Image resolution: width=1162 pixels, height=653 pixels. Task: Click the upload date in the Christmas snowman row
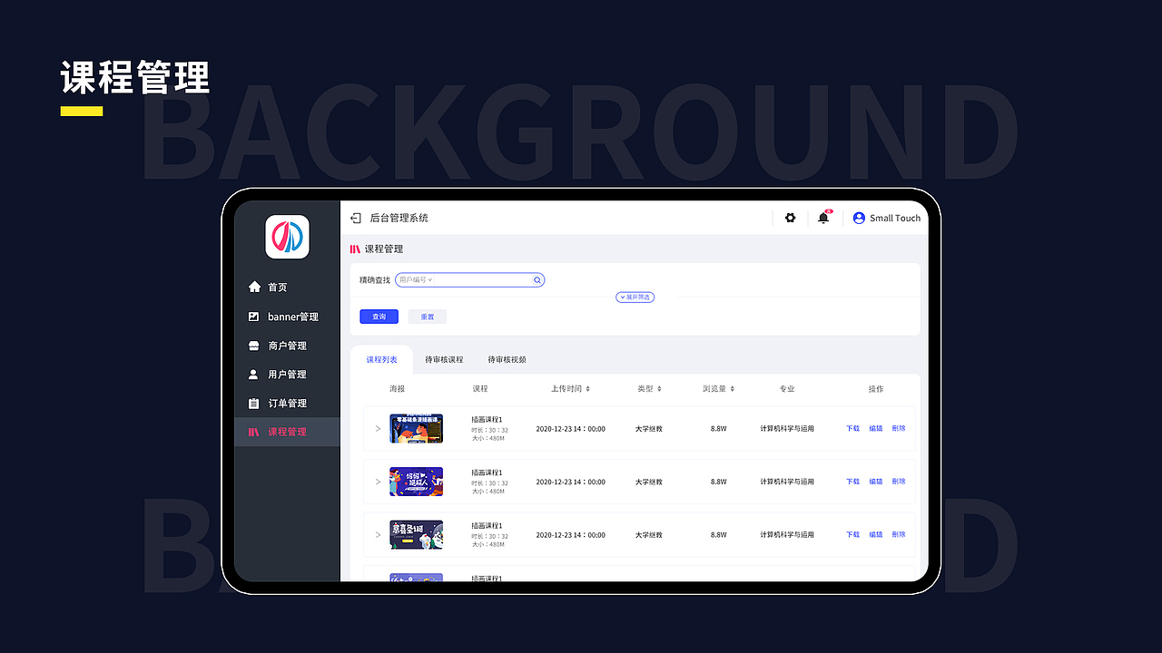click(x=571, y=535)
